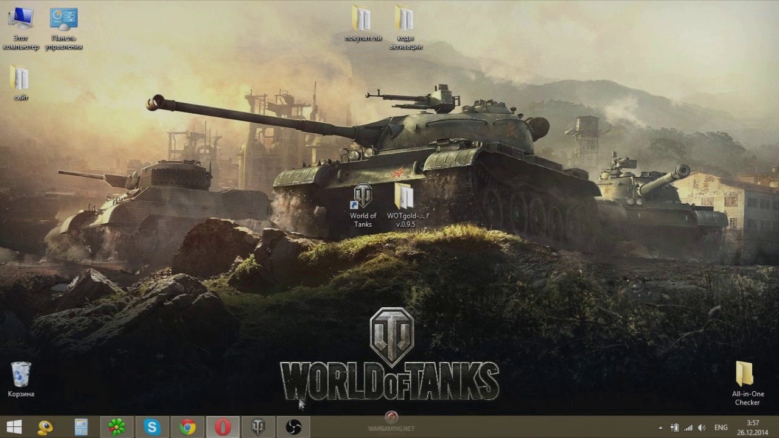Open OBS recorder in the taskbar

(293, 427)
